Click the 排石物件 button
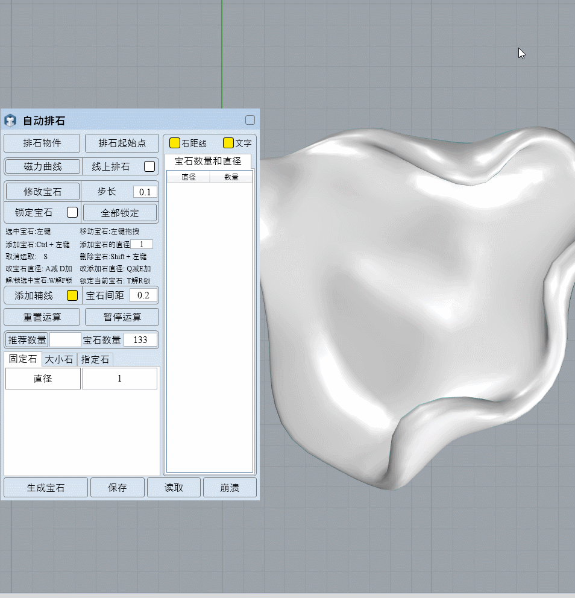575x598 pixels. click(x=42, y=143)
